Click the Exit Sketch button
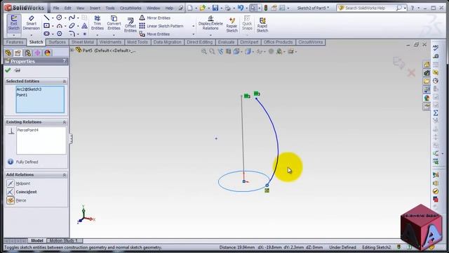This screenshot has height=253, width=449. [14, 23]
